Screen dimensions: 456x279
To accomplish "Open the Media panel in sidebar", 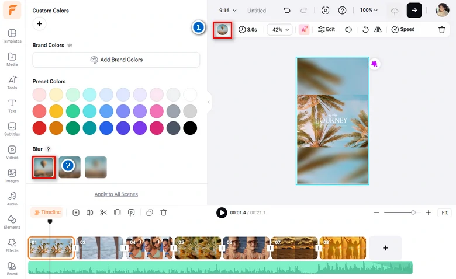I will click(x=12, y=60).
